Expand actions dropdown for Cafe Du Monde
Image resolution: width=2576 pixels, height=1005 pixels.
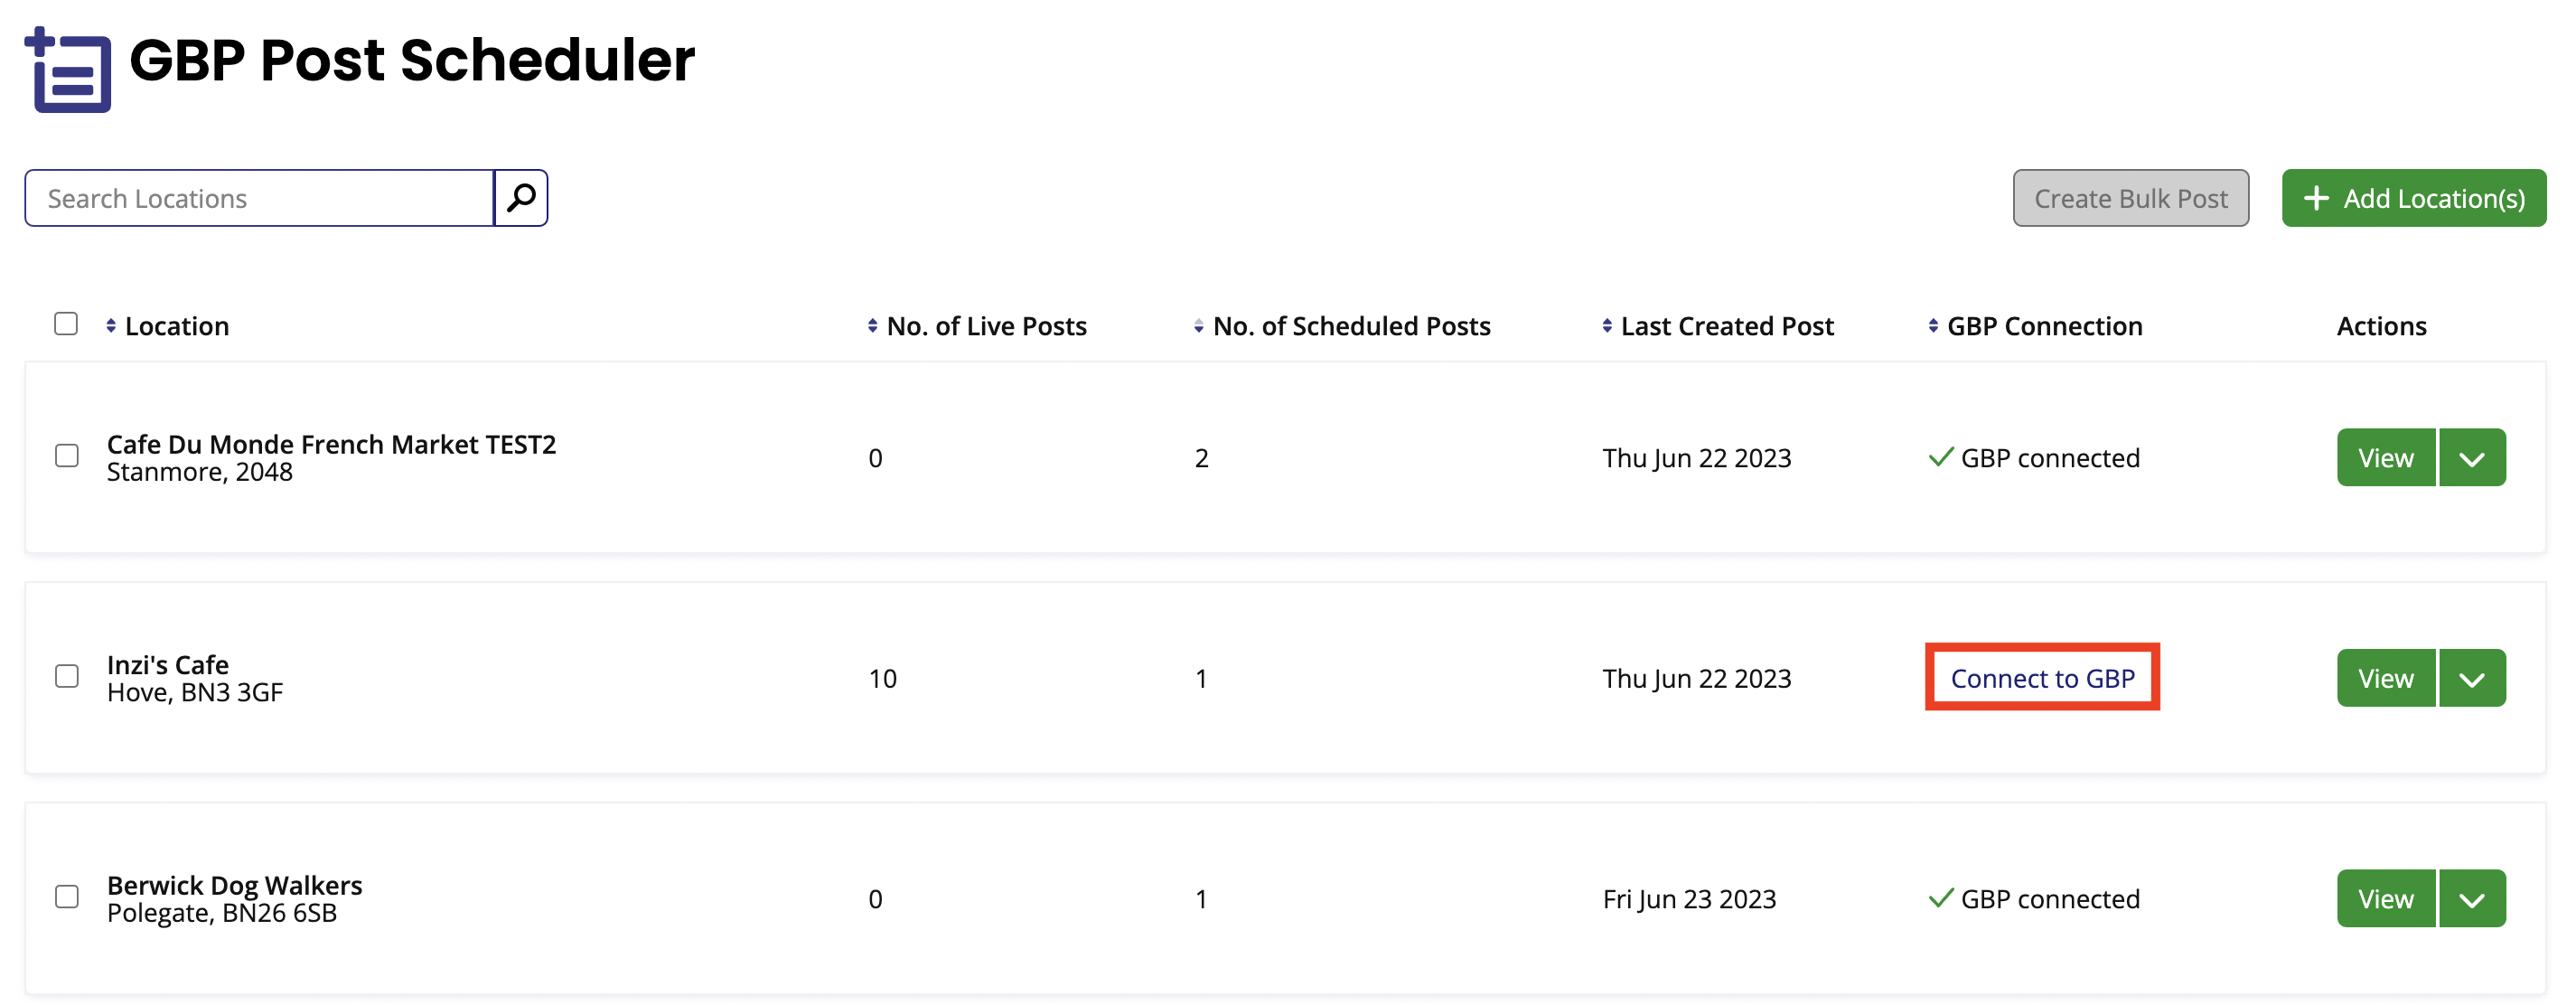(x=2472, y=458)
